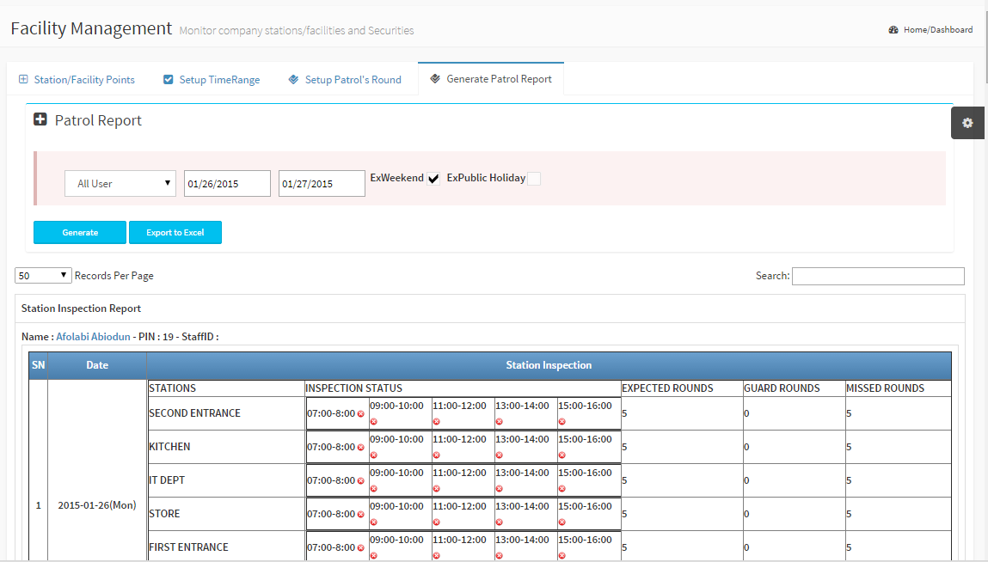Click the end date field 01/27/2015

(322, 183)
